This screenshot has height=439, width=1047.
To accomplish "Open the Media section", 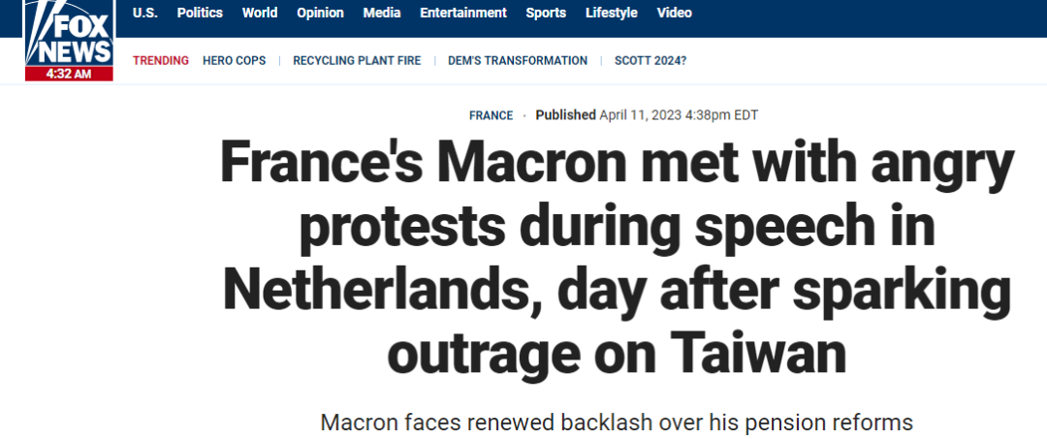I will click(x=382, y=13).
